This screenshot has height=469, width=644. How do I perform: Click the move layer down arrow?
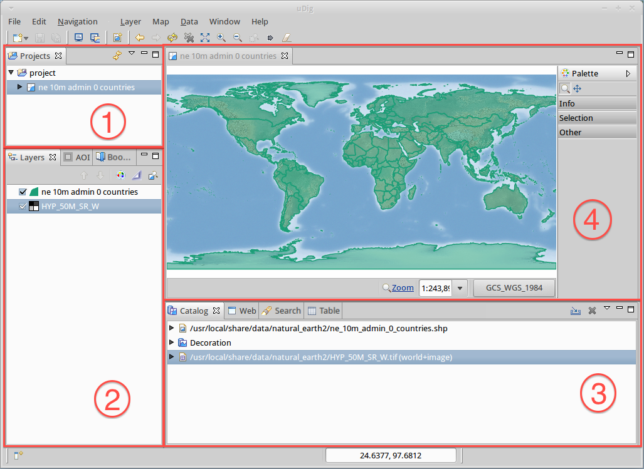(100, 175)
